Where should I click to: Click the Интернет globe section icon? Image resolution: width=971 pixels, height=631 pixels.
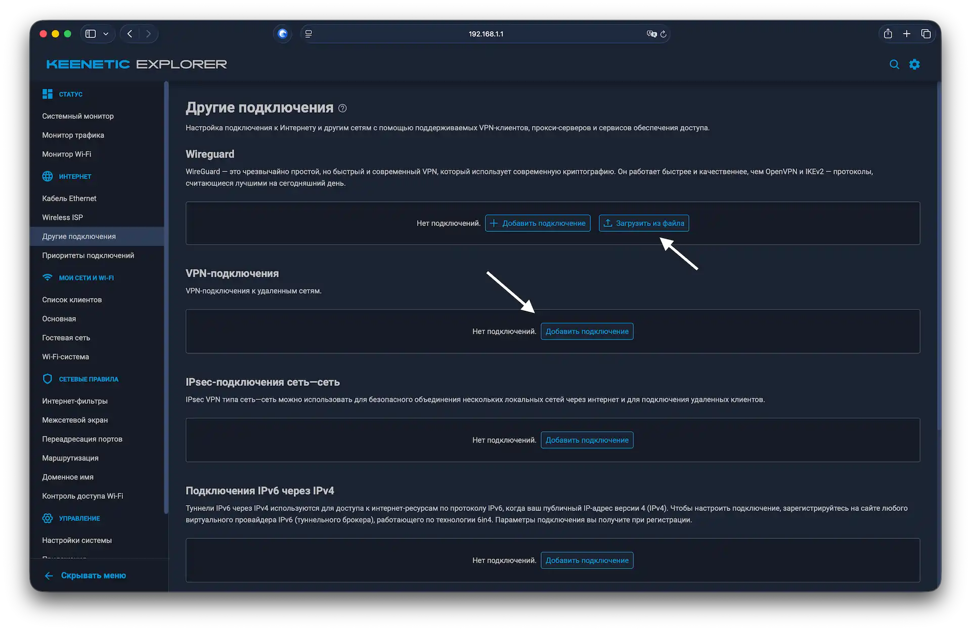48,176
